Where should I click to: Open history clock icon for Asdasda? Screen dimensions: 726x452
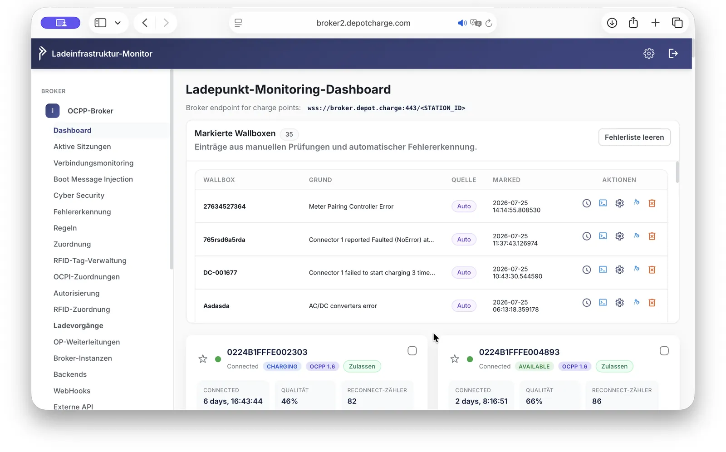pyautogui.click(x=587, y=303)
